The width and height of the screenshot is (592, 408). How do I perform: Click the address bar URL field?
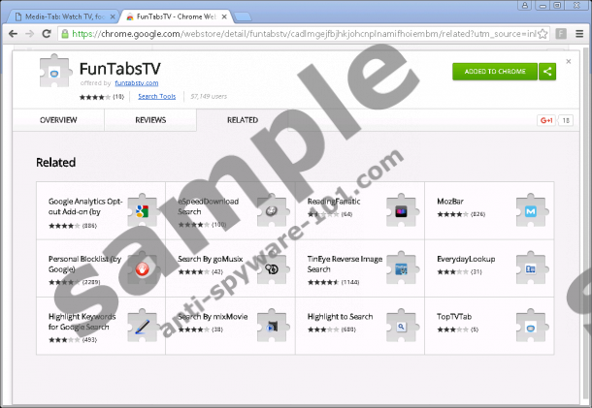click(x=291, y=32)
